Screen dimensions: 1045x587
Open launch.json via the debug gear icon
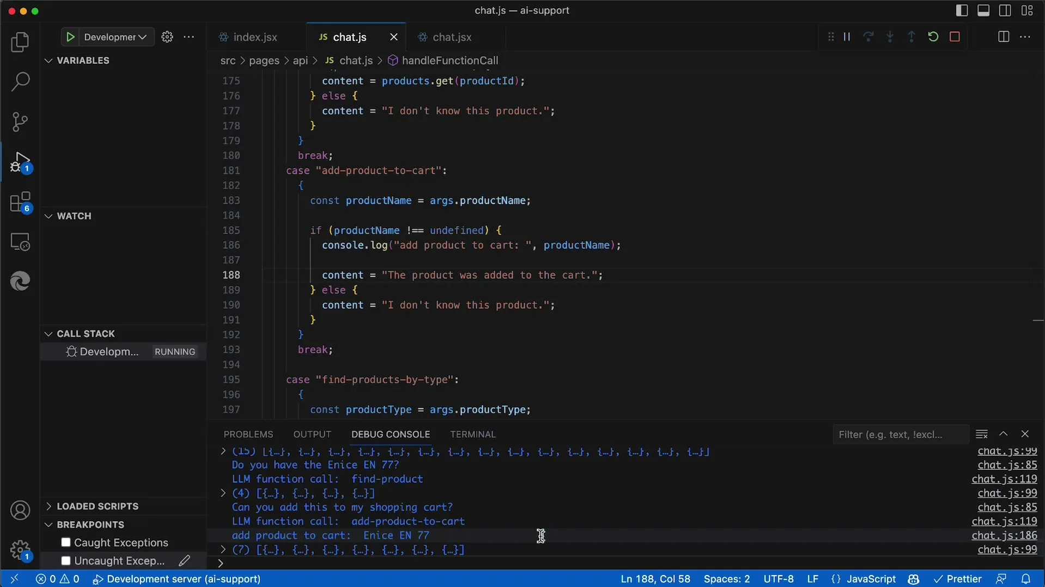167,37
